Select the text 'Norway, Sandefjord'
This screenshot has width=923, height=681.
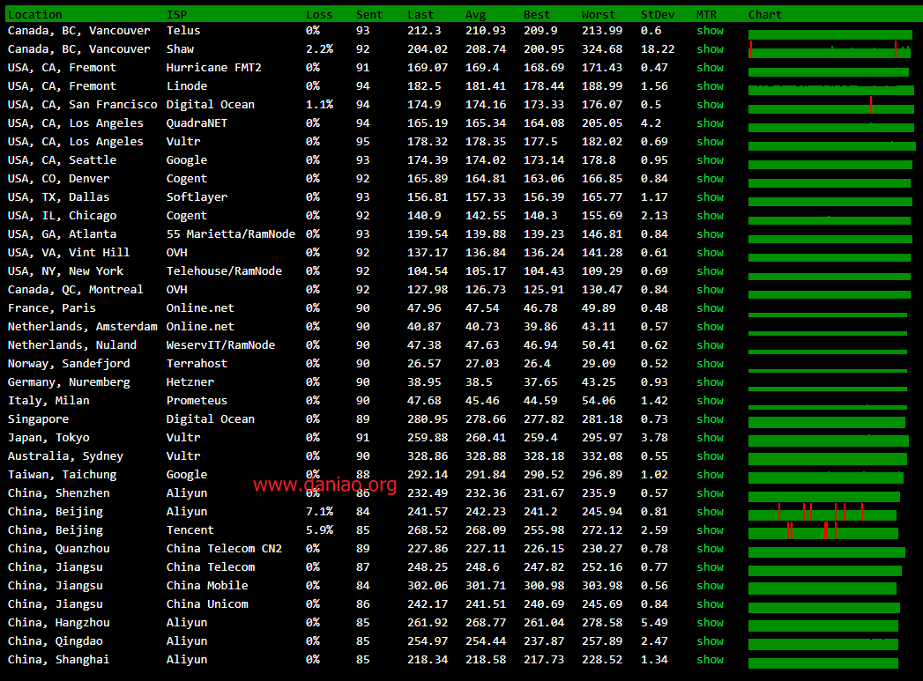click(x=69, y=364)
